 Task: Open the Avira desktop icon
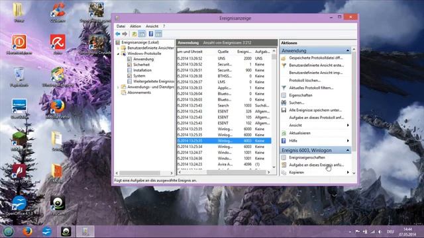pos(58,44)
